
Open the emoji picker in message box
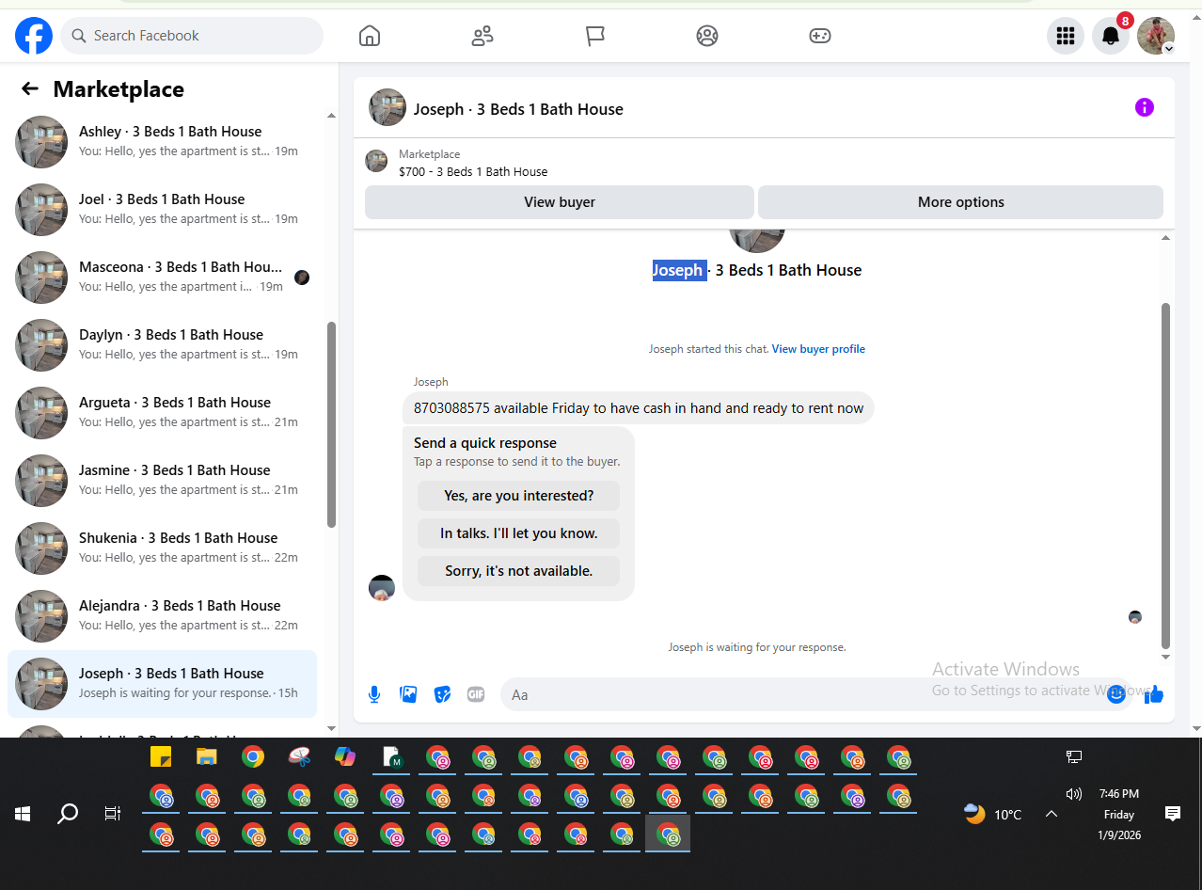[1116, 694]
